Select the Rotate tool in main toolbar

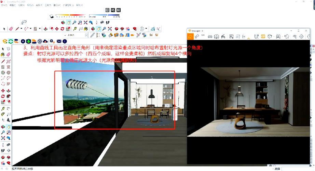coord(63,29)
